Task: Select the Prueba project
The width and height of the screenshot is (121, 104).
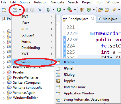Action: pyautogui.click(x=18, y=72)
